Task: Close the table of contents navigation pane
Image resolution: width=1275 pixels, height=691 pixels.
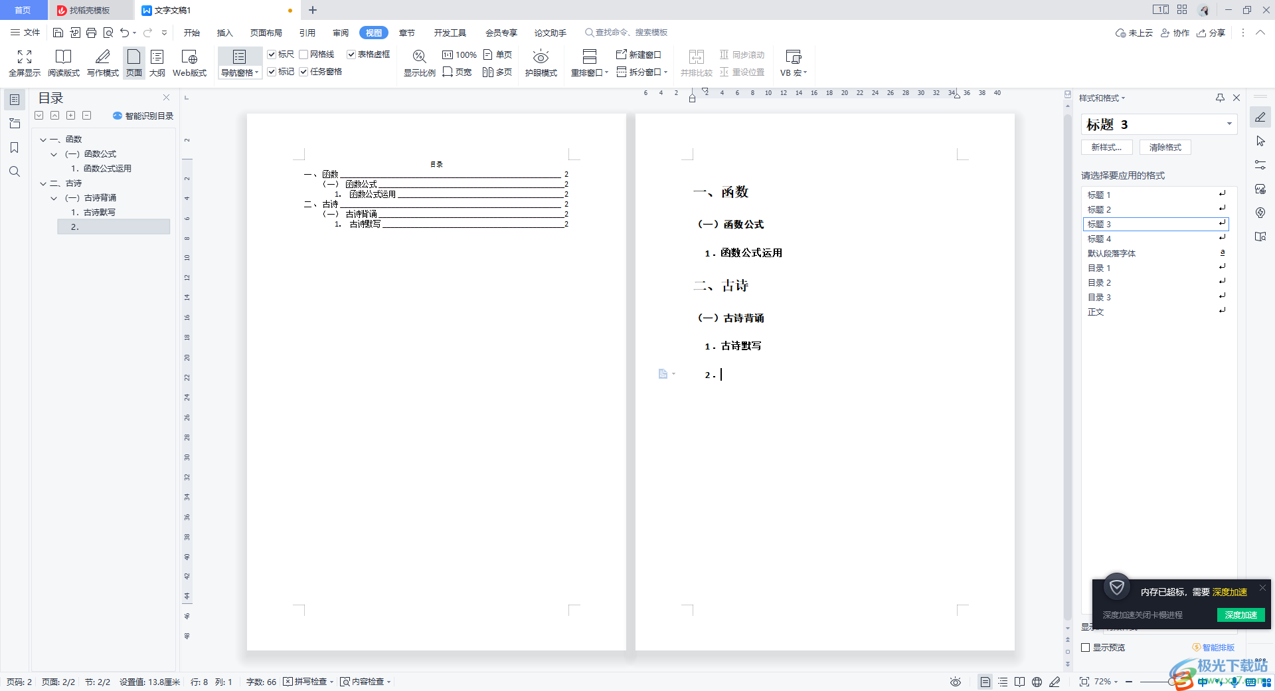Action: click(166, 98)
